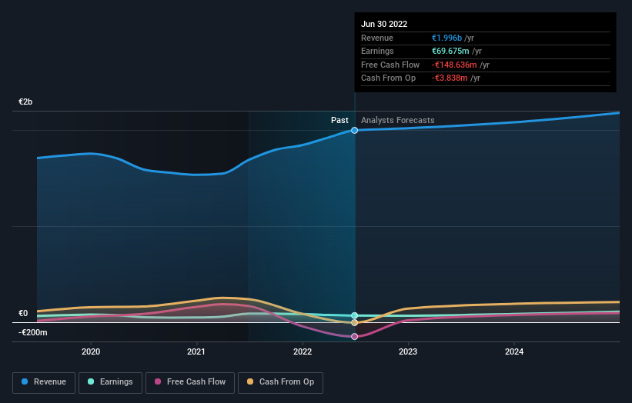Click the €69.675m earnings value in tooltip

[x=450, y=51]
